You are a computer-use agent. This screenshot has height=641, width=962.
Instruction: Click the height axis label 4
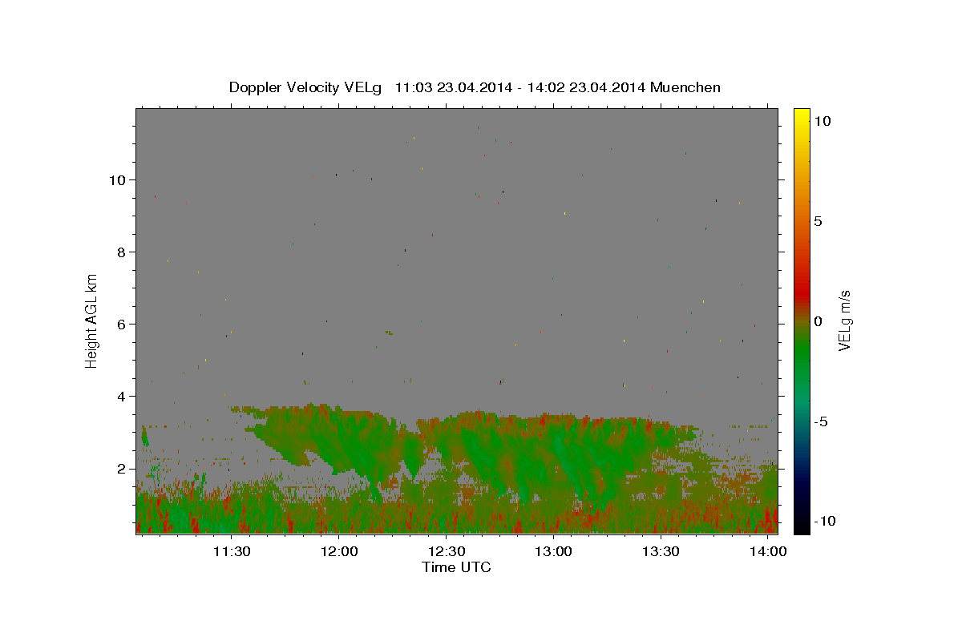[122, 396]
